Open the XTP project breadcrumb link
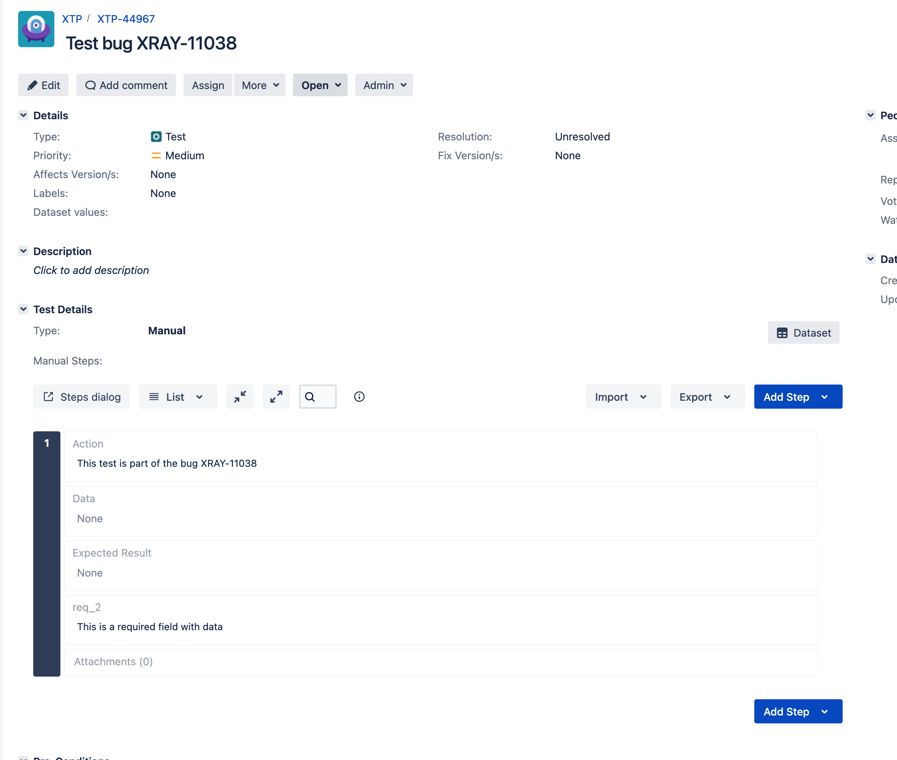 (x=72, y=19)
